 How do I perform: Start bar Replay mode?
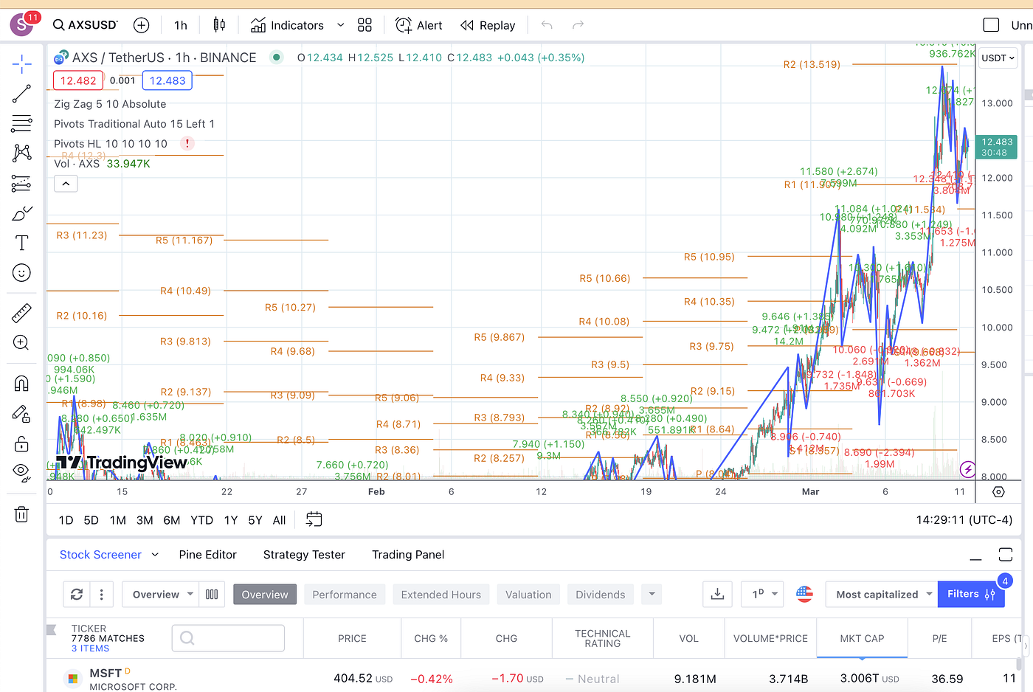(x=488, y=25)
